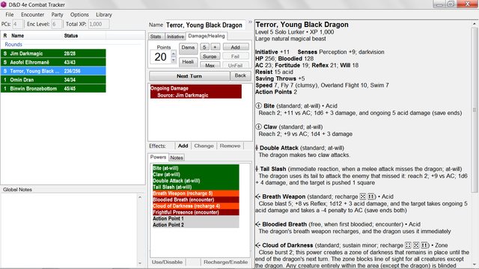
Task: Click the Change effect button
Action: pos(204,146)
